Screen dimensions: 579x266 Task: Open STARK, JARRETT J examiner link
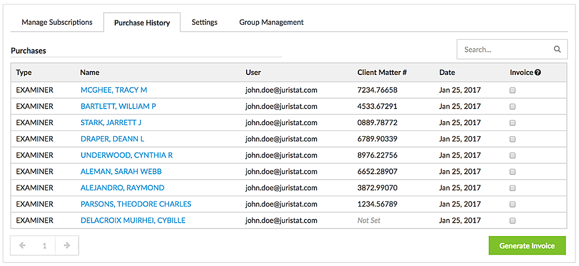coord(111,122)
